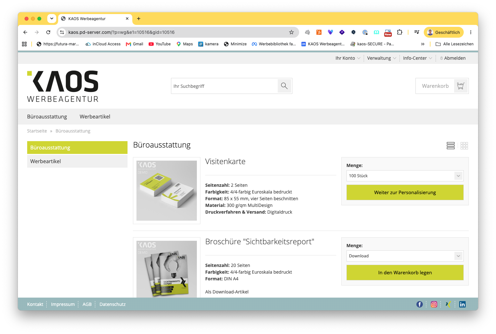Select Werbeartikel in the sidebar
This screenshot has width=496, height=334.
77,161
